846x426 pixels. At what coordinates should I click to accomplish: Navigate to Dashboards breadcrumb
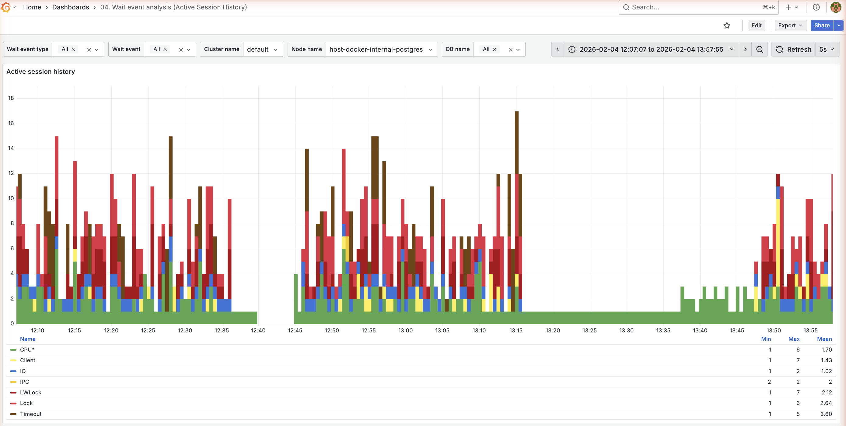tap(70, 7)
